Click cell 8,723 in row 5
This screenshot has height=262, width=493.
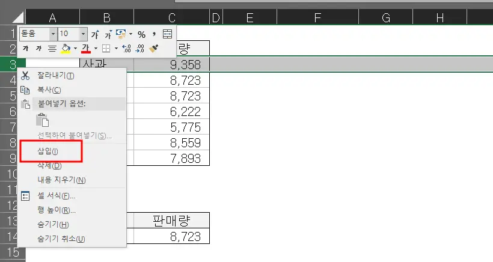[x=172, y=96]
